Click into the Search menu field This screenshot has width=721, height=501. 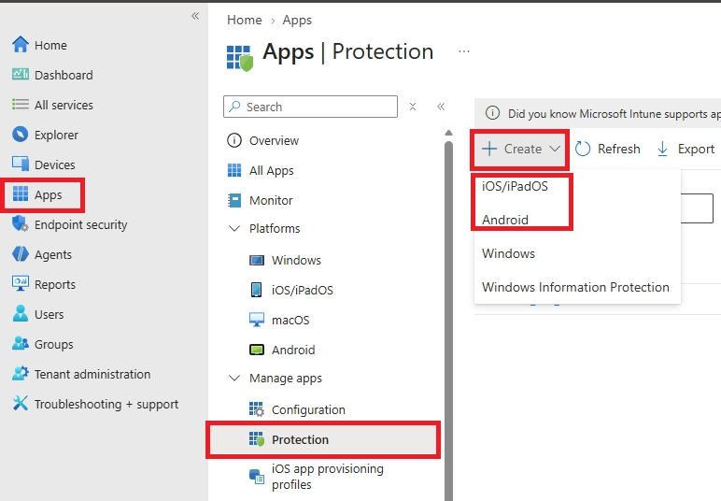coord(310,107)
